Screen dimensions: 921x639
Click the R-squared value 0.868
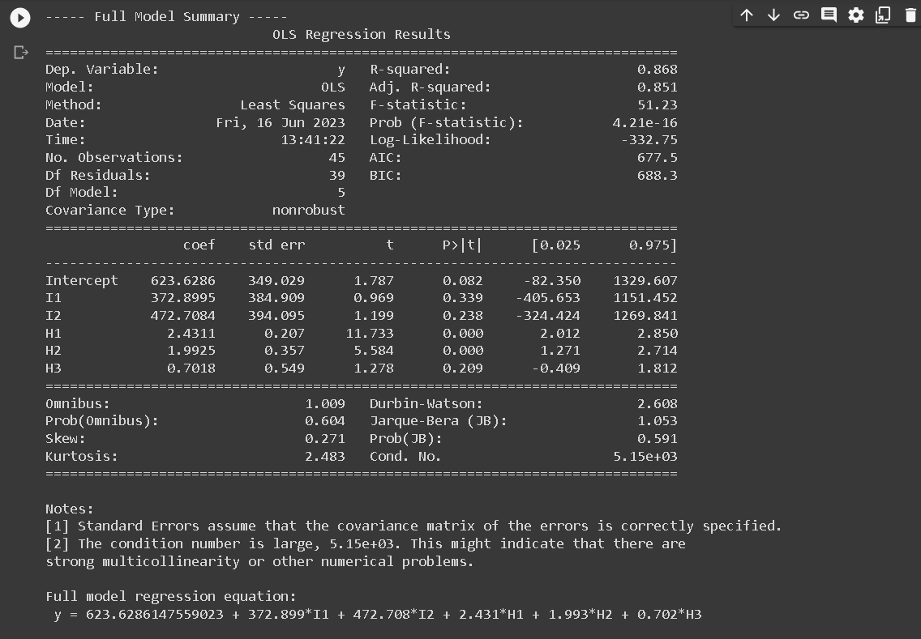[x=657, y=70]
